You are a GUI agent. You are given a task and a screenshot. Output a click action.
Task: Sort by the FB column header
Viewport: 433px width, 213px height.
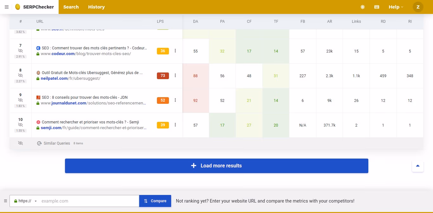pyautogui.click(x=303, y=22)
